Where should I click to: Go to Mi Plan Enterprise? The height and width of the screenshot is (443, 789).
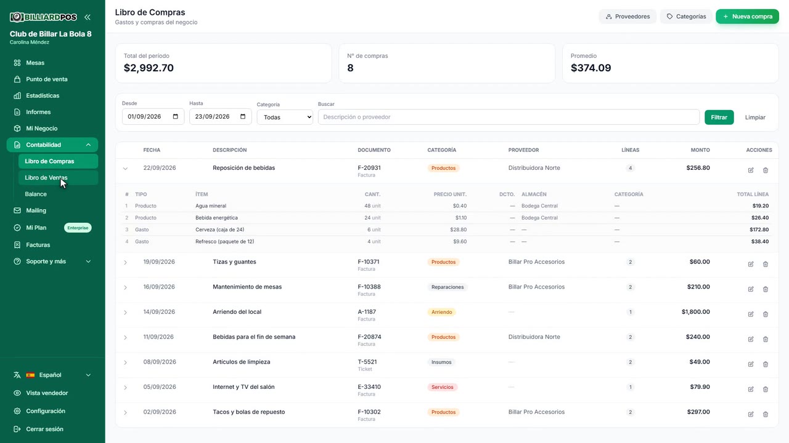pos(52,228)
